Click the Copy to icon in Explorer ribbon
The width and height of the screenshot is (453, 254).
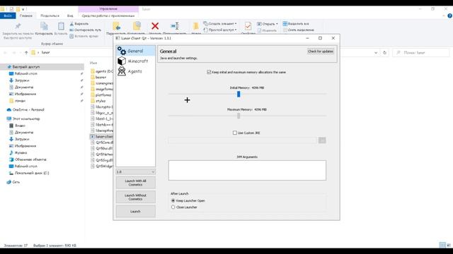point(137,26)
